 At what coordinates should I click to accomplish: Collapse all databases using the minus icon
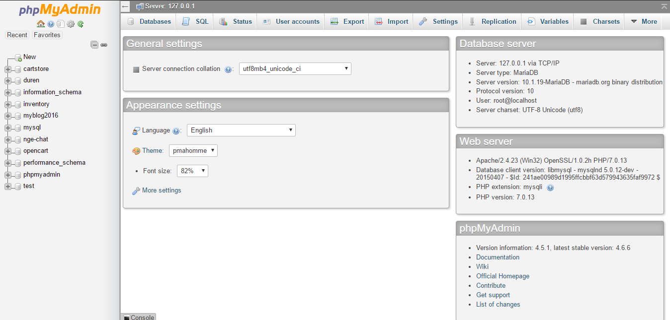pos(94,44)
